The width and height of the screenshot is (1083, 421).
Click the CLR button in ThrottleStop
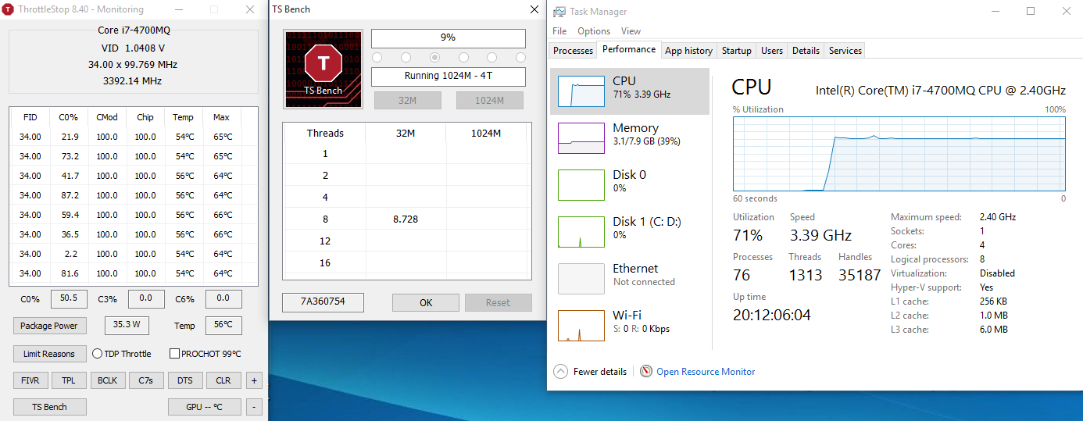223,380
